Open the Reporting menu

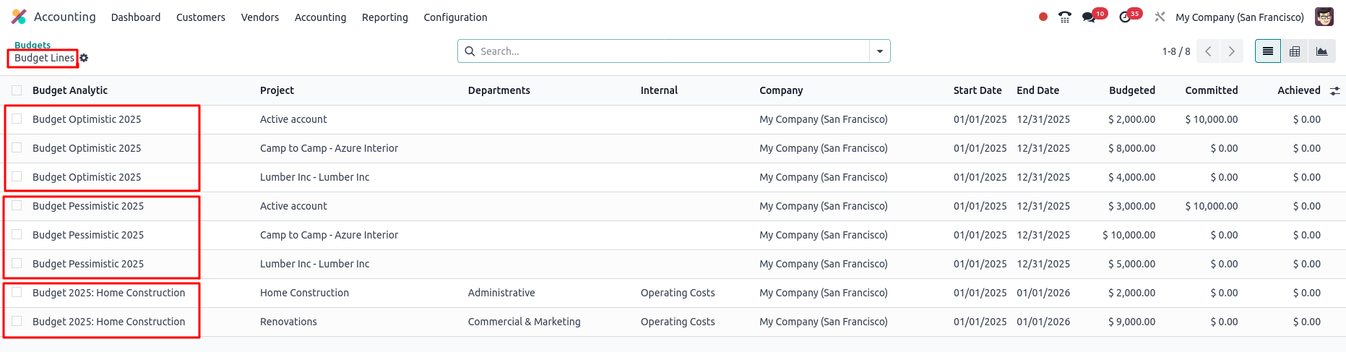pos(385,17)
